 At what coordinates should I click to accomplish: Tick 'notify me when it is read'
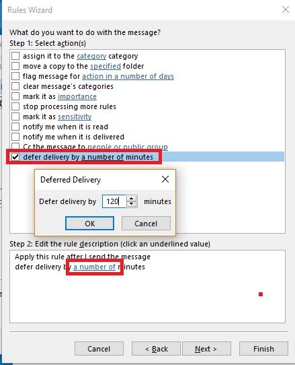[x=15, y=127]
